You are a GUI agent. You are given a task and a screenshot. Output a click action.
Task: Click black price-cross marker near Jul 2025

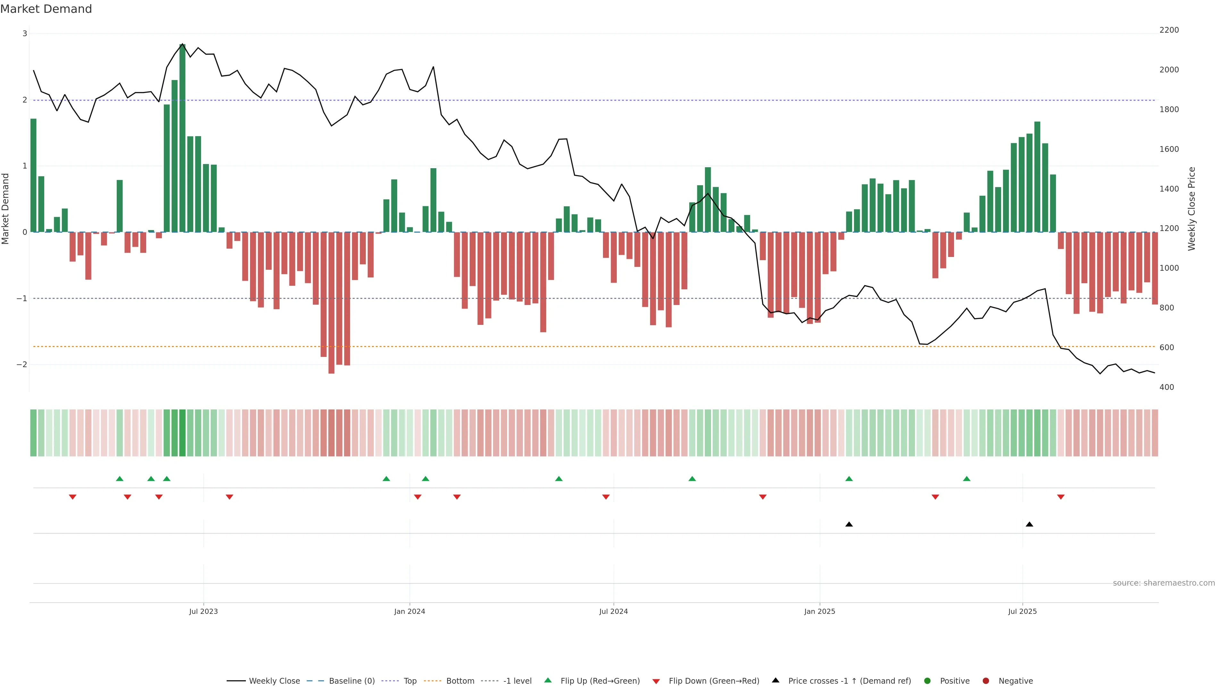point(1029,524)
